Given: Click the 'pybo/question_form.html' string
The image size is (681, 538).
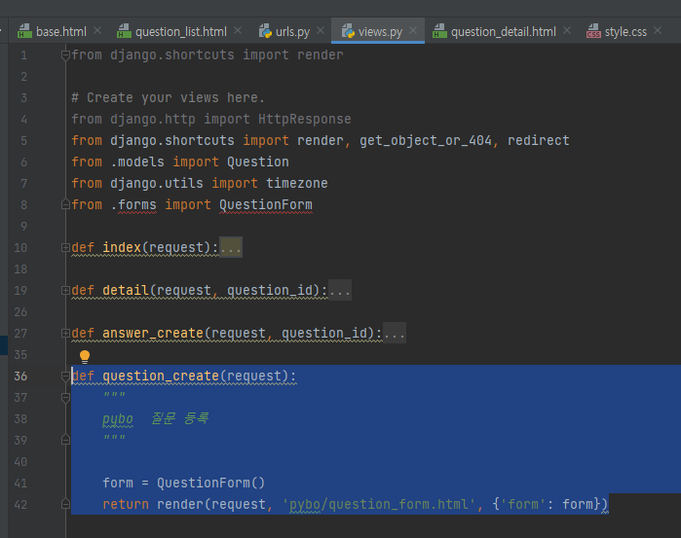Looking at the screenshot, I should [379, 505].
